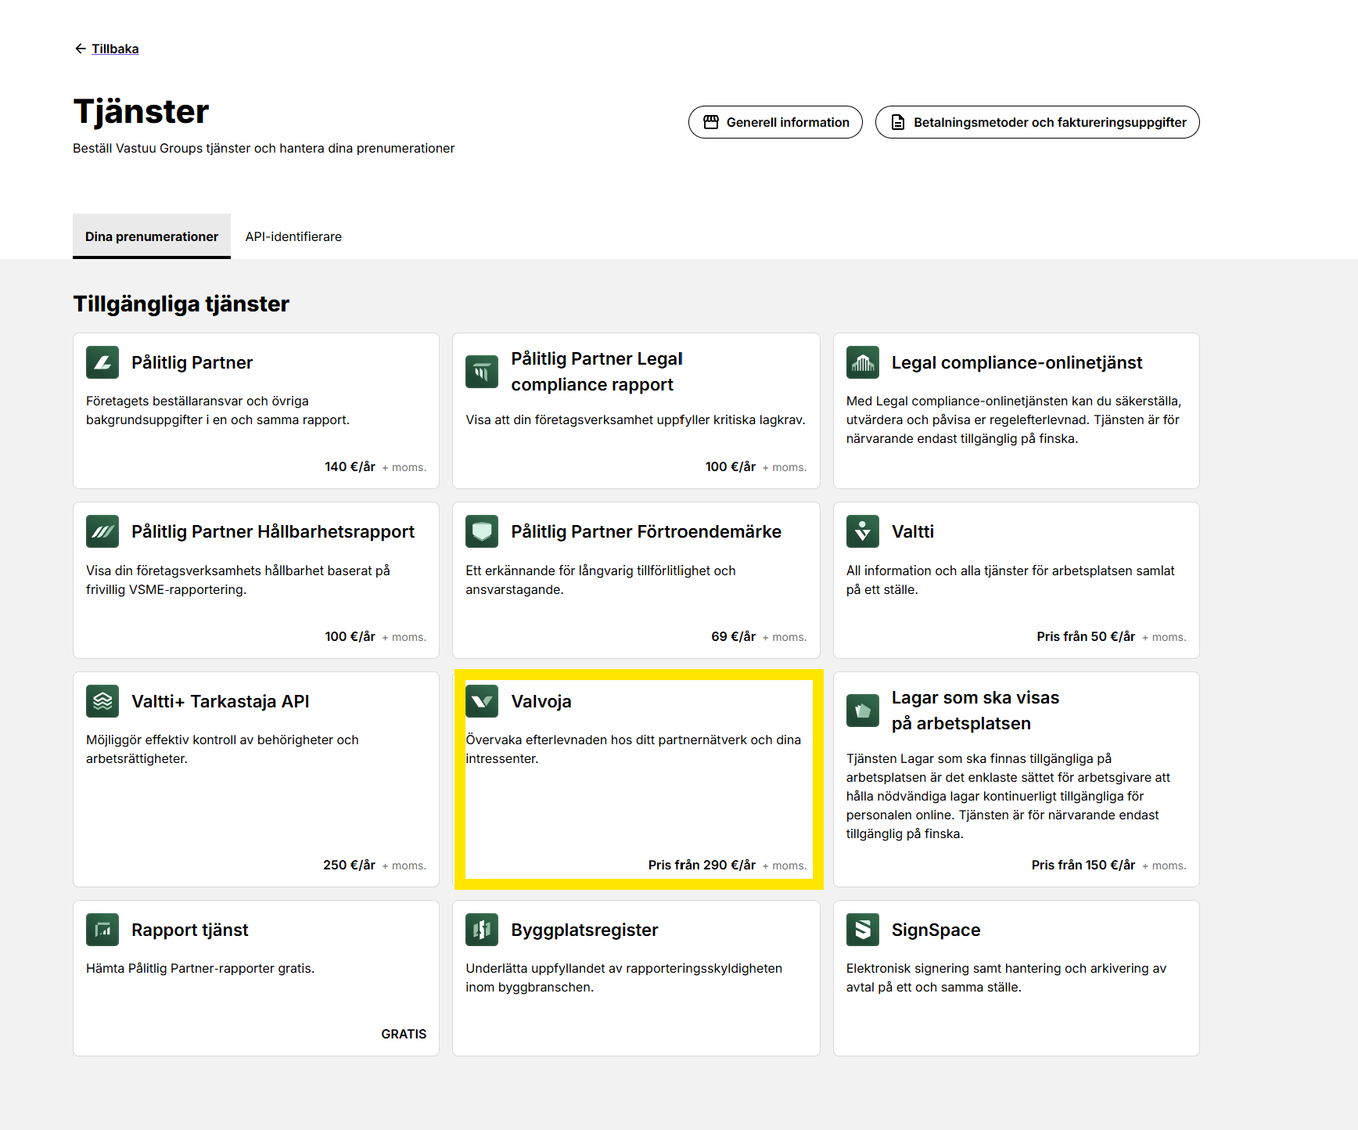Click the Valtti+ Tarkastaja API layers icon
The image size is (1358, 1130).
102,701
